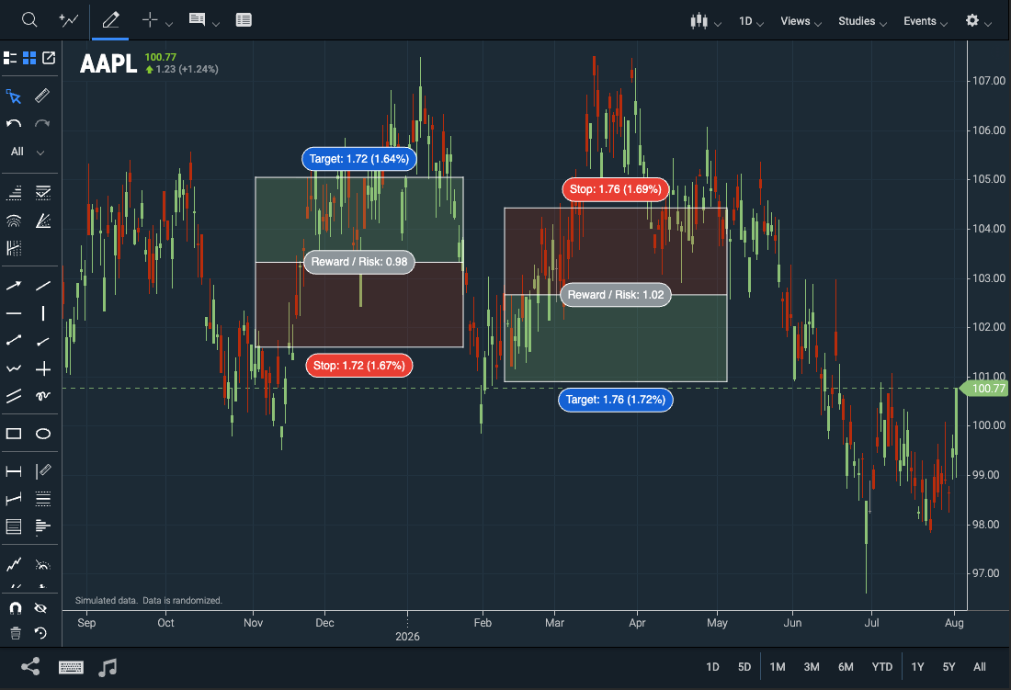Open the 1D periodicity dropdown
The image size is (1011, 690).
coord(751,21)
